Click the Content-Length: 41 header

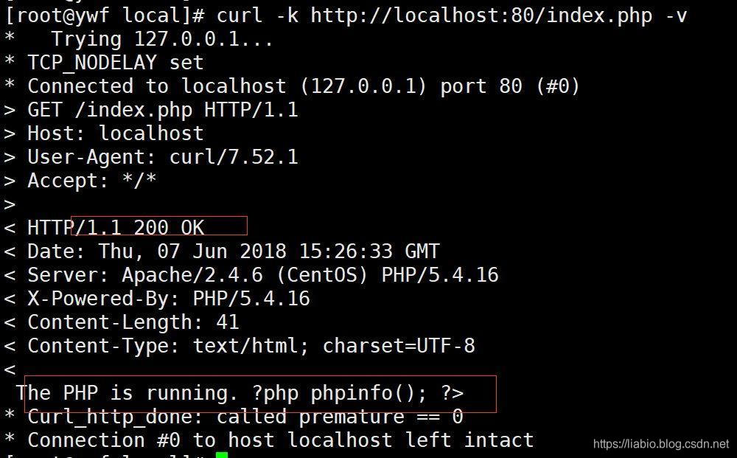click(x=133, y=322)
